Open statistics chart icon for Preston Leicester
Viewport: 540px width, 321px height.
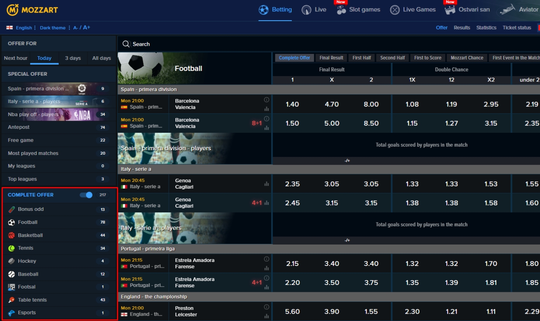coord(267,316)
